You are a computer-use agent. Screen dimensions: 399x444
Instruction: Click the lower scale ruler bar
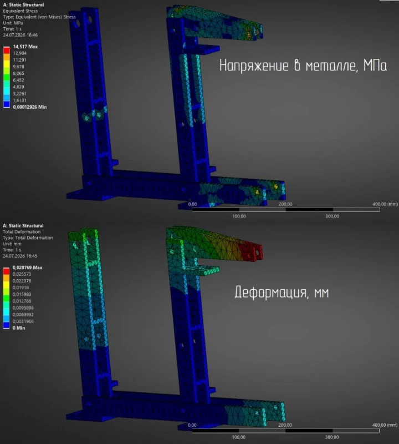point(285,431)
